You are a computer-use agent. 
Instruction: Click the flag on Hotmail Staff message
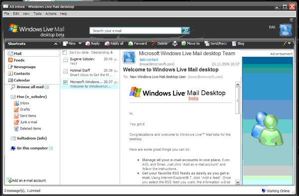[x=116, y=71]
